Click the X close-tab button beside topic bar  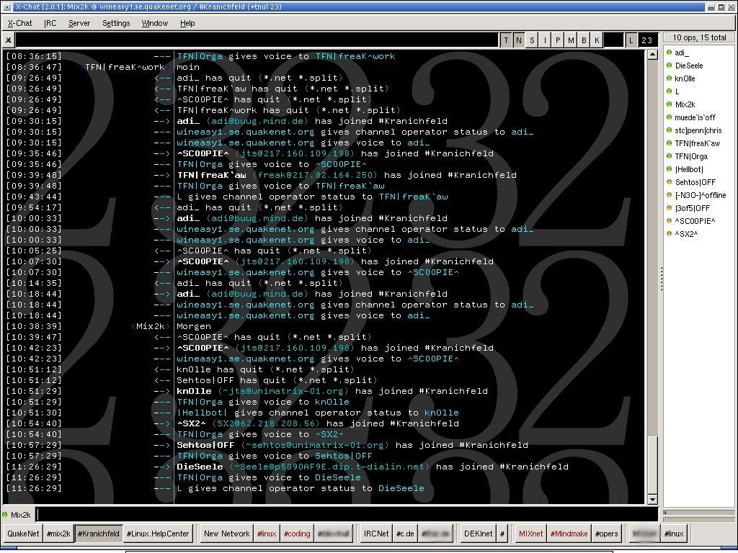point(9,40)
